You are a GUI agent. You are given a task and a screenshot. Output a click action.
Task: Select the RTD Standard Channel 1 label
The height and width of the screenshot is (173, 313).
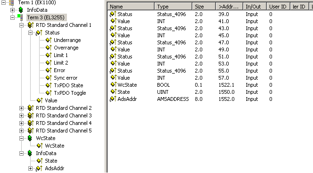pyautogui.click(x=64, y=25)
